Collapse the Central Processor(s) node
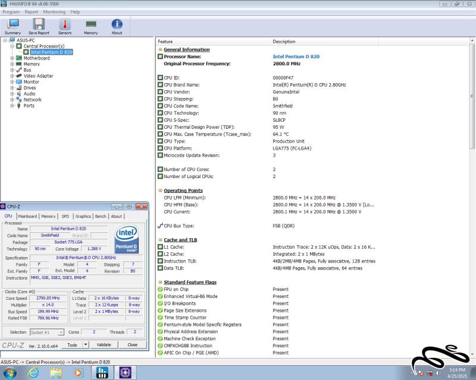The image size is (476, 380). coord(12,46)
